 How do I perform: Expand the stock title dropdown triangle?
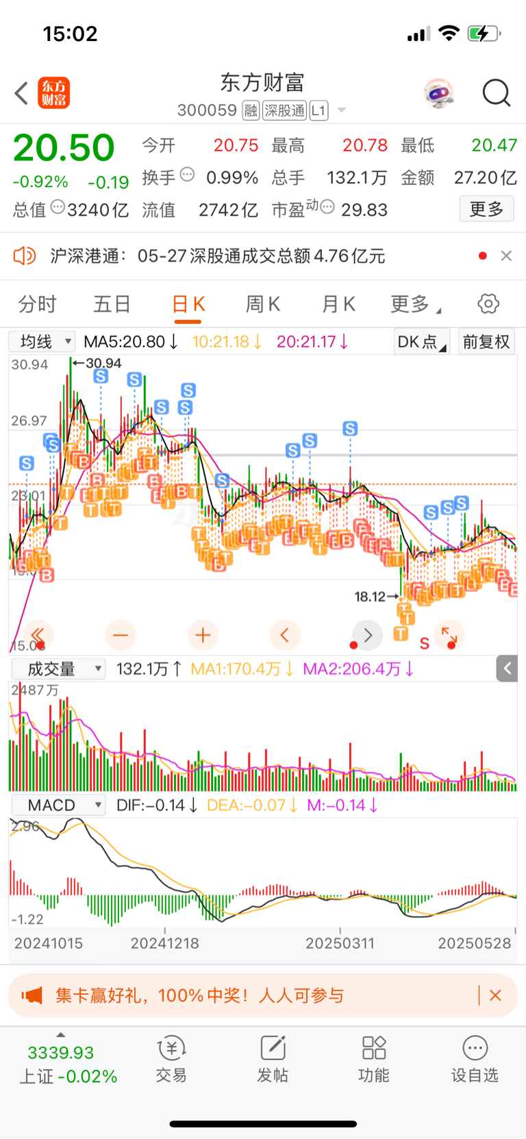tap(342, 110)
